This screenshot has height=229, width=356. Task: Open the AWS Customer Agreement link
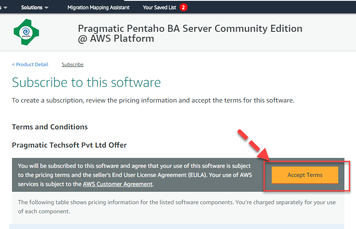pyautogui.click(x=118, y=184)
